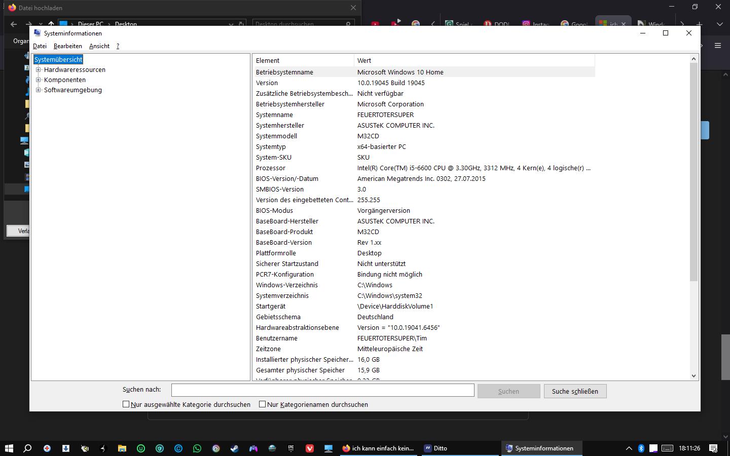
Task: Select the BIOS-Modus row
Action: (x=424, y=210)
